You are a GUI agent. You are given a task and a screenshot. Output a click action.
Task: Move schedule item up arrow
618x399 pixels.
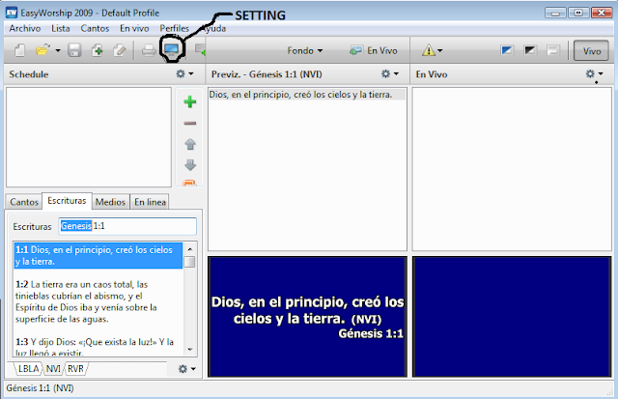190,144
